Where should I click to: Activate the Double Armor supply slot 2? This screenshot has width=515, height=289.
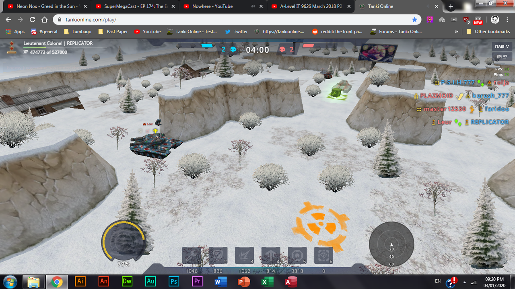point(218,256)
